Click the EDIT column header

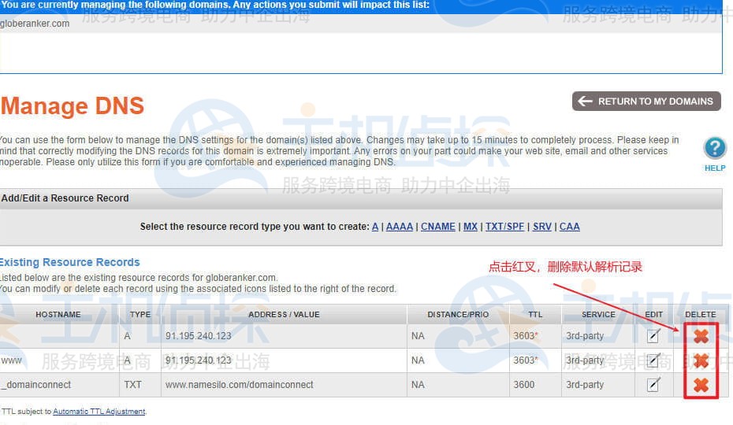coord(653,314)
